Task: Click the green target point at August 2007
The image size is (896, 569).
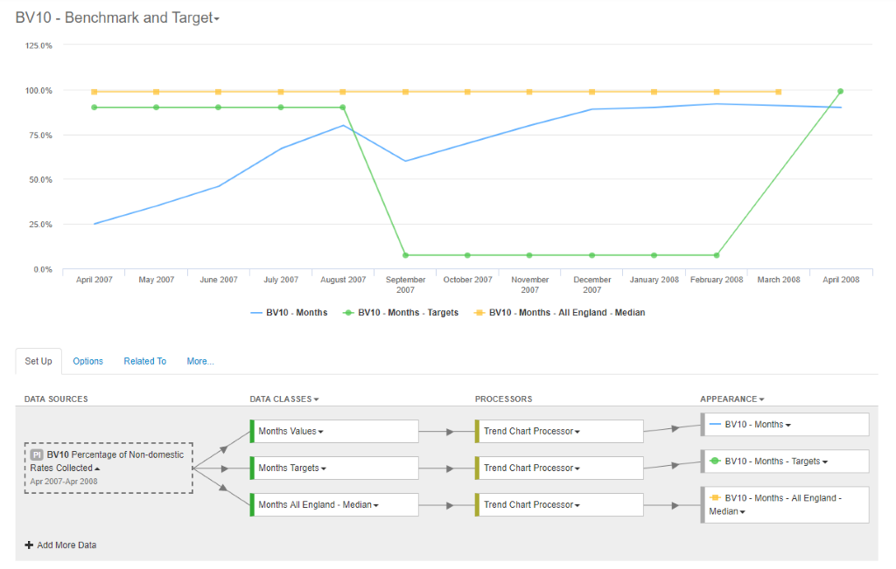Action: (x=343, y=108)
